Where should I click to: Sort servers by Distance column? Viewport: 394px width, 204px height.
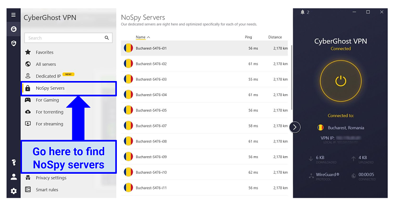click(x=275, y=37)
